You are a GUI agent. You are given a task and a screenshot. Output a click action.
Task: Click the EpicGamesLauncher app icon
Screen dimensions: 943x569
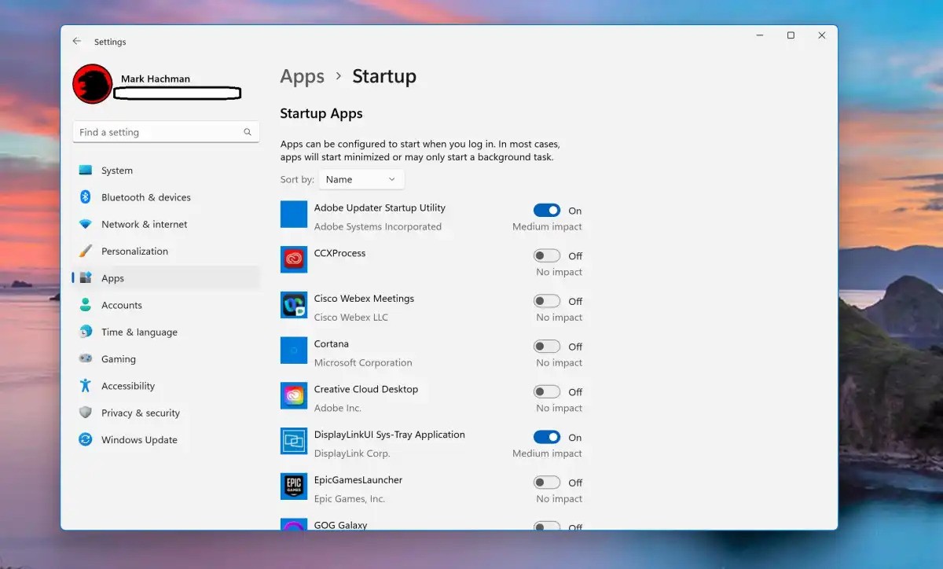[x=294, y=486]
